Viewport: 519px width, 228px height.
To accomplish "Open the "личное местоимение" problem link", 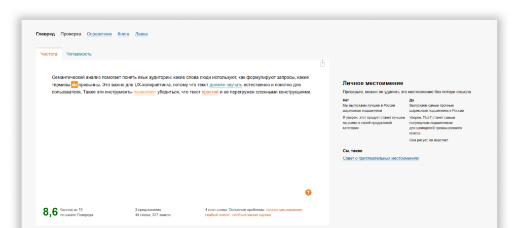I will pyautogui.click(x=284, y=209).
